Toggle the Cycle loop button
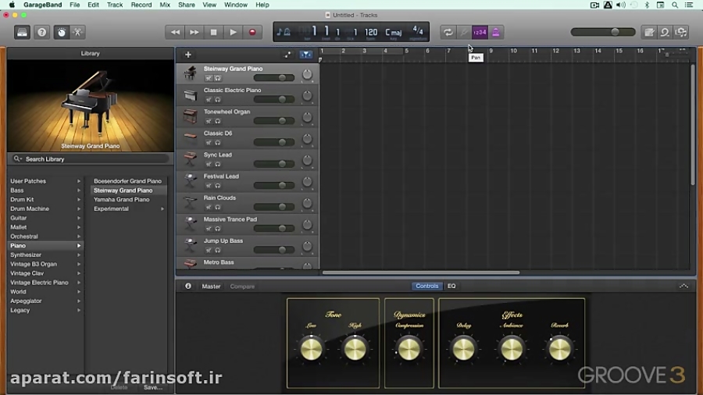This screenshot has width=703, height=395. pyautogui.click(x=448, y=32)
